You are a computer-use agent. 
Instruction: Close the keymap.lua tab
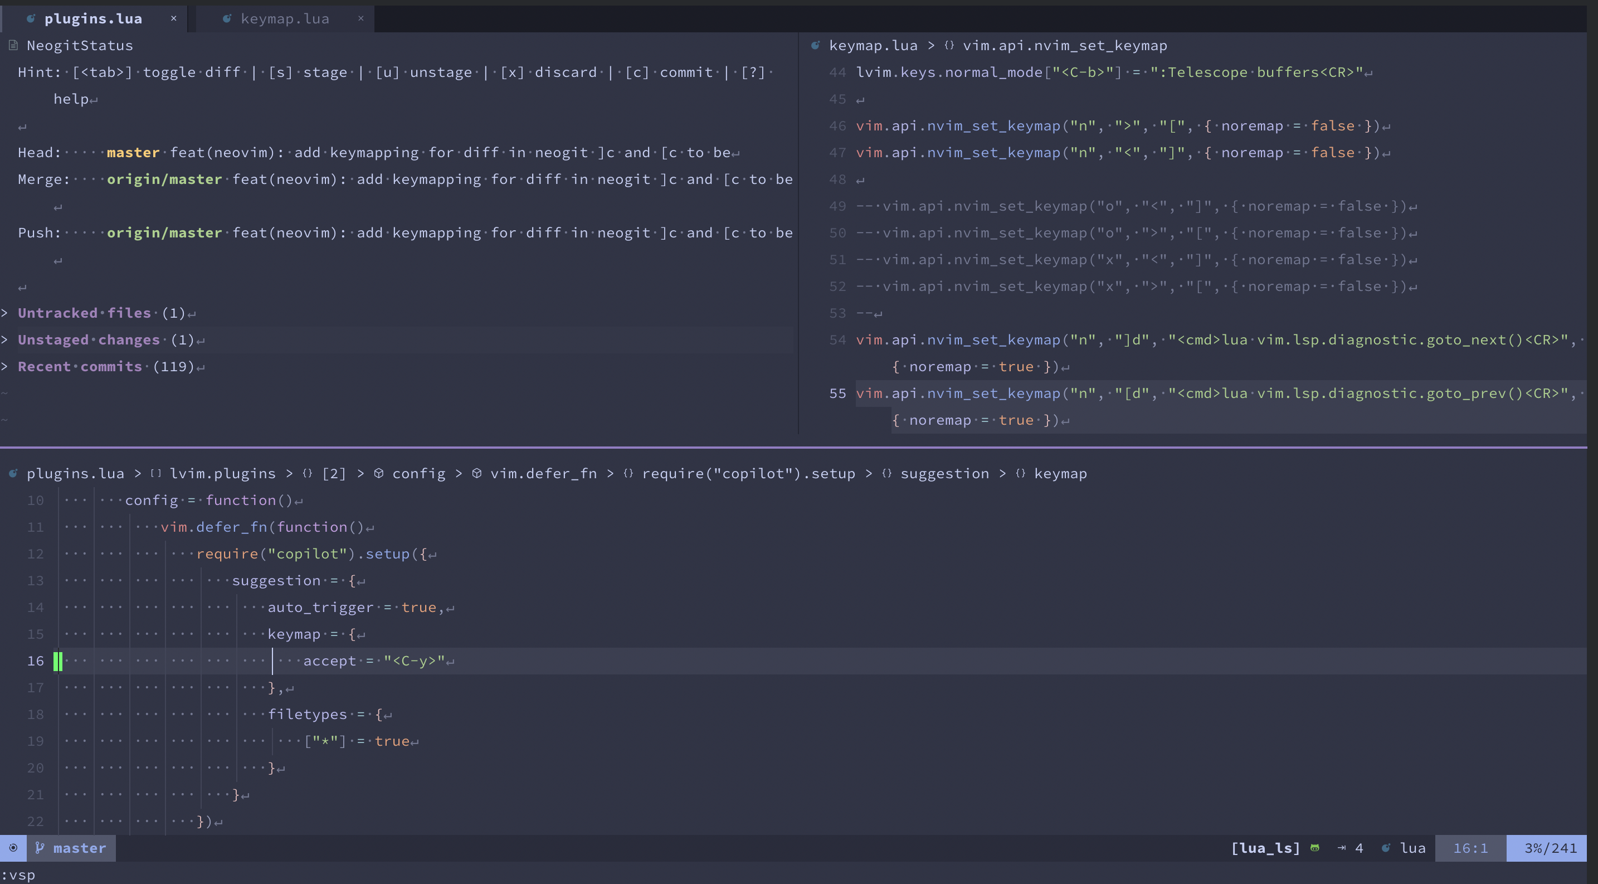[x=362, y=18]
